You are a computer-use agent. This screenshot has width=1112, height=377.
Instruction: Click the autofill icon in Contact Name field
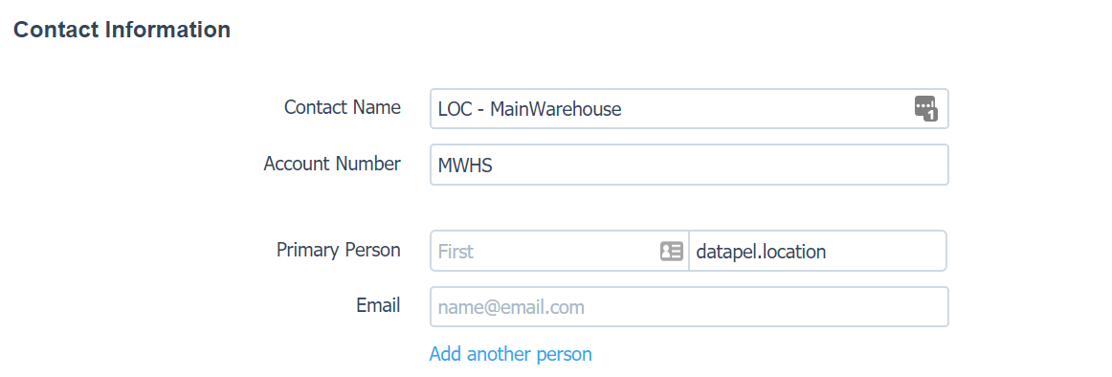point(925,108)
